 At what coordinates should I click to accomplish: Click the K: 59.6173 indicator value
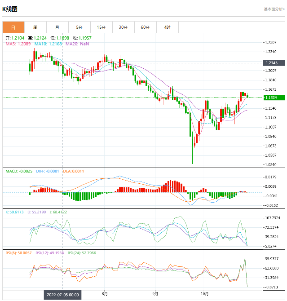14,212
